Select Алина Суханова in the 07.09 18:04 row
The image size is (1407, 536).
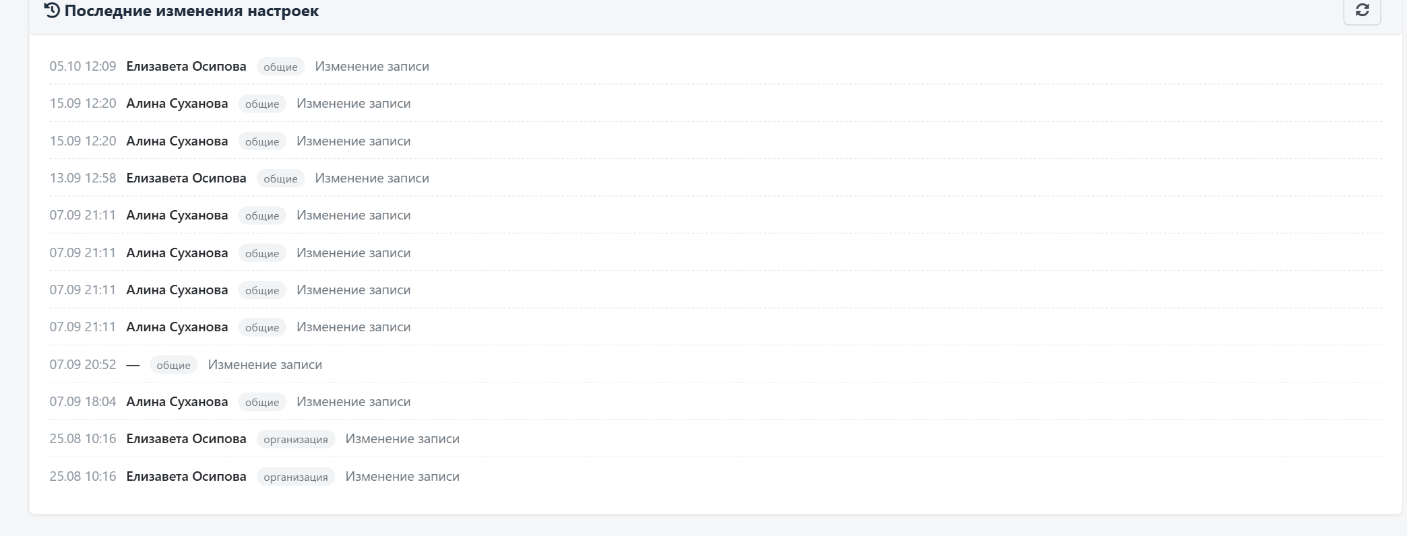coord(177,402)
